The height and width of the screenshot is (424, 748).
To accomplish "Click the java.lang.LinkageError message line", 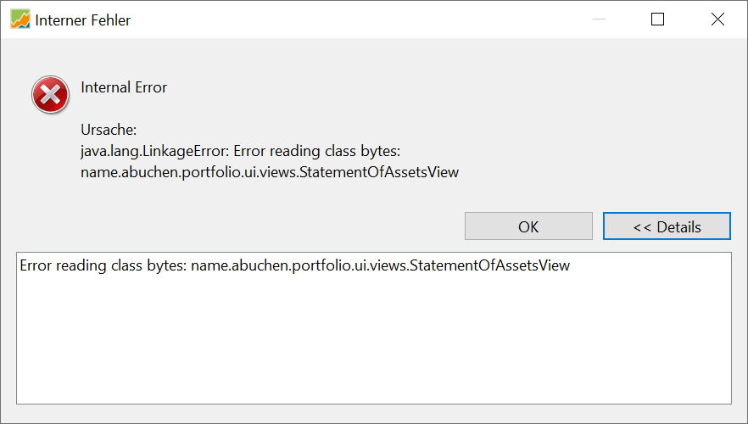I will click(240, 151).
